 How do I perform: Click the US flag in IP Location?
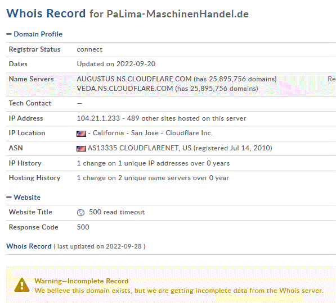(x=81, y=134)
